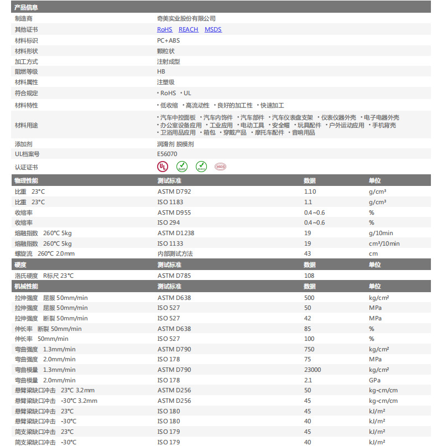Select the manufacturer name 奇美实业股份有限公司
The image size is (442, 446).
[186, 19]
